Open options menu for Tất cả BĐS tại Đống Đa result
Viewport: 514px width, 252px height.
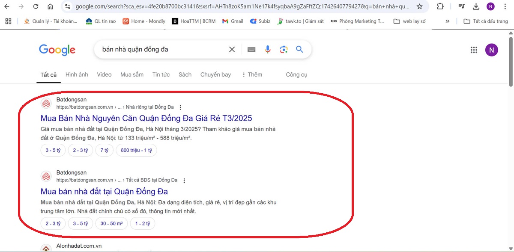pyautogui.click(x=184, y=181)
